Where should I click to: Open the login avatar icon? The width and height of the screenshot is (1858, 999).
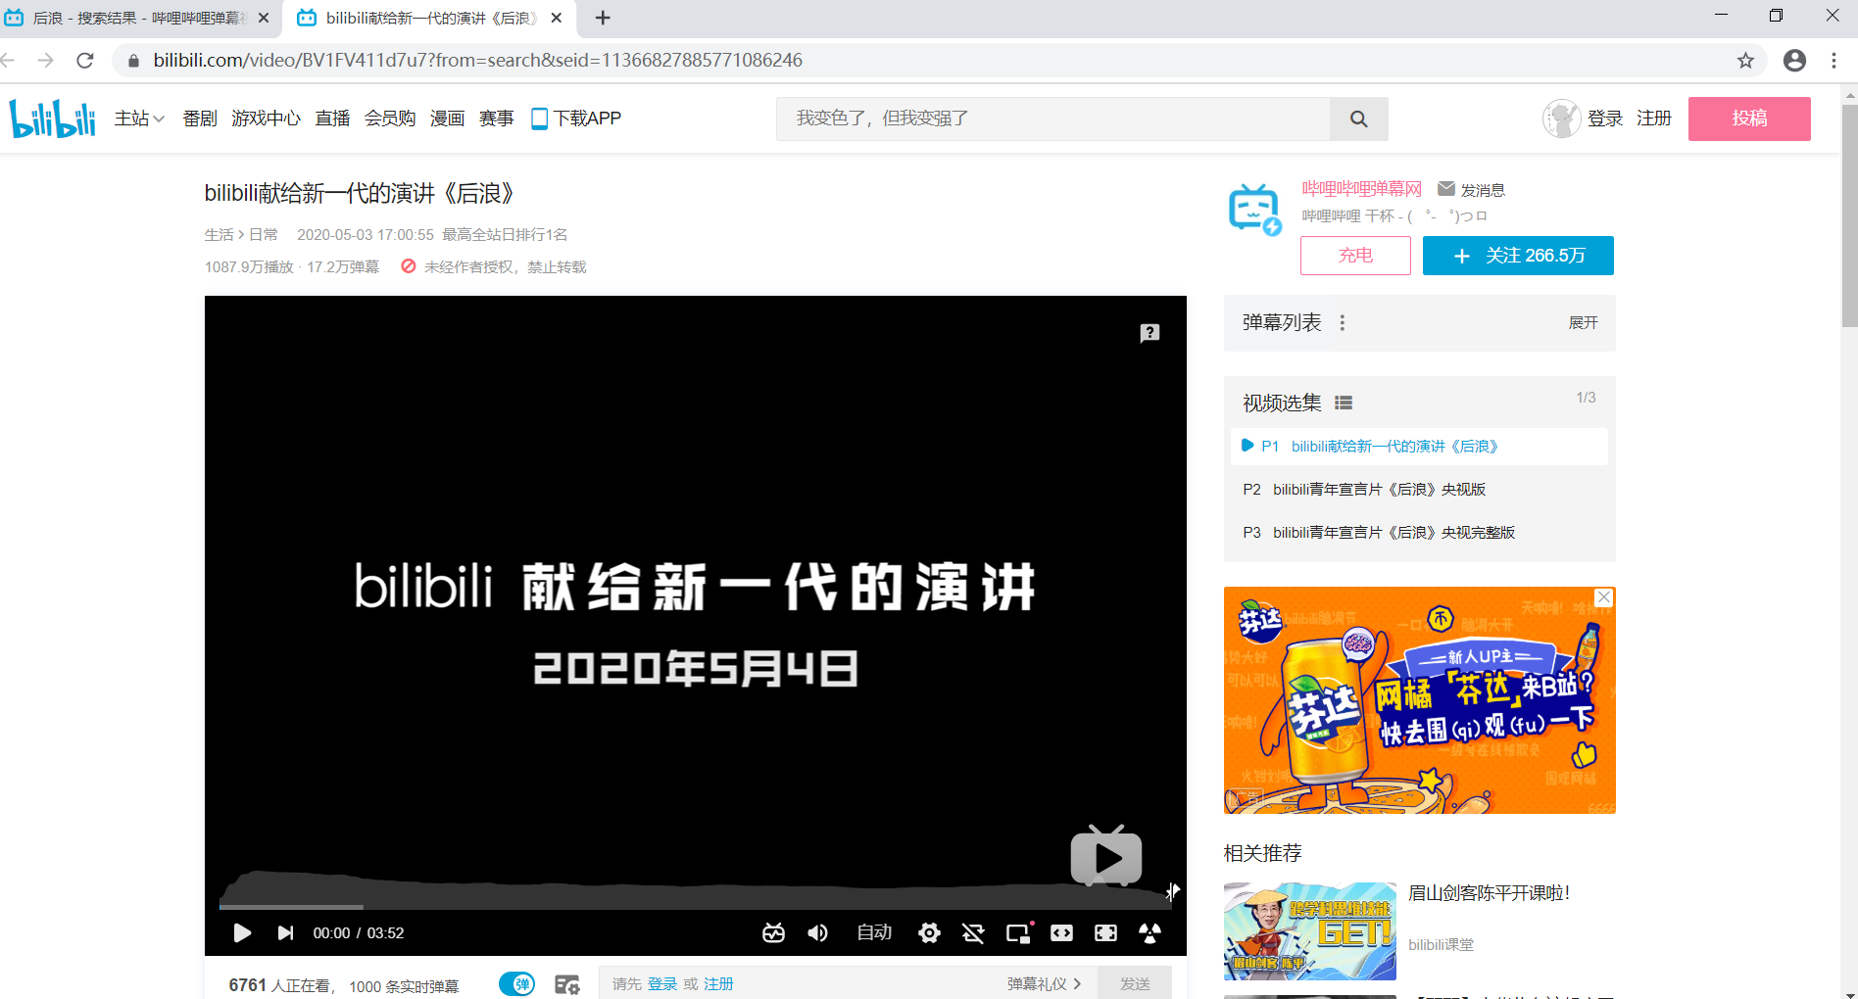(x=1561, y=119)
